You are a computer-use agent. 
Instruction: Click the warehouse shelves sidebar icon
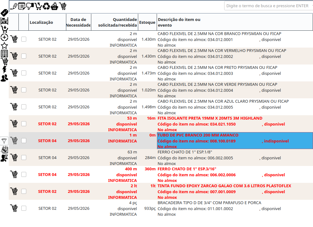[4, 21]
